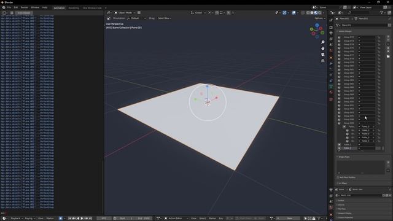Open the Output properties tab
393x221 pixels.
pyautogui.click(x=331, y=33)
